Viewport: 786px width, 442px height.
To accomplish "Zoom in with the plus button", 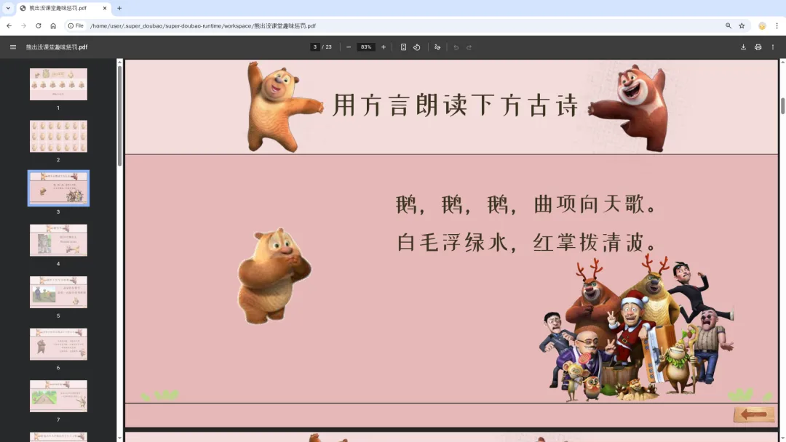I will [x=384, y=47].
